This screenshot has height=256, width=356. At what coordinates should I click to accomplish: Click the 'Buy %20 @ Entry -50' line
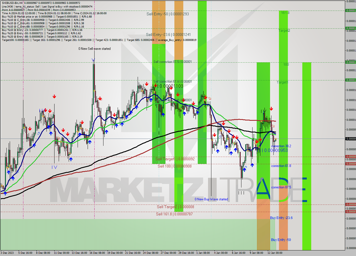41,33
